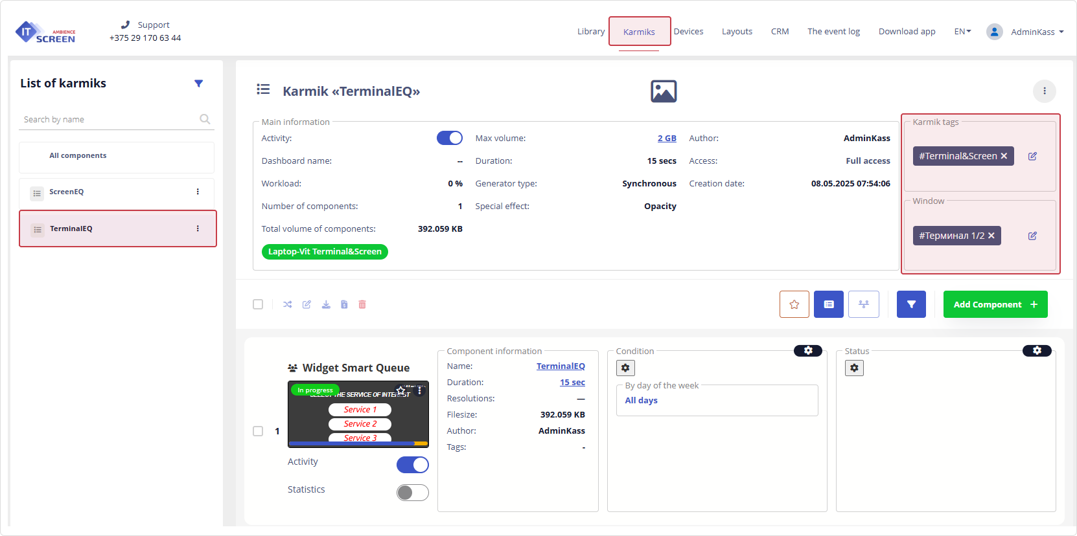
Task: Click the shuffle components icon
Action: pyautogui.click(x=288, y=304)
